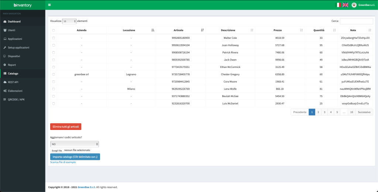Click the Dispositivi tablet icon
This screenshot has height=192, width=378.
4,56
